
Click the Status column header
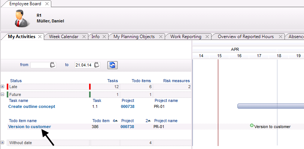point(16,81)
